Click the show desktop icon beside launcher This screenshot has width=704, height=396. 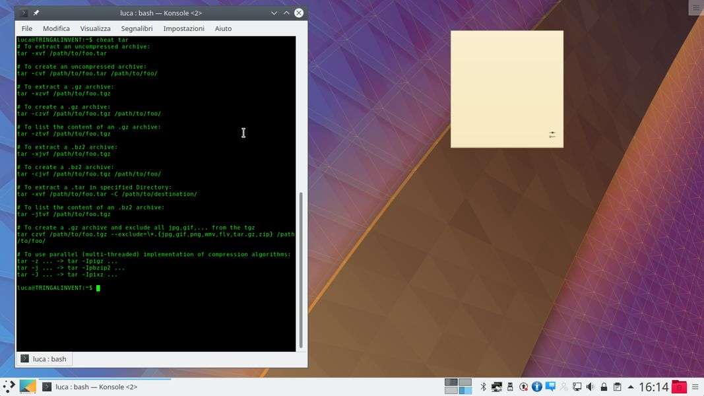click(x=28, y=387)
